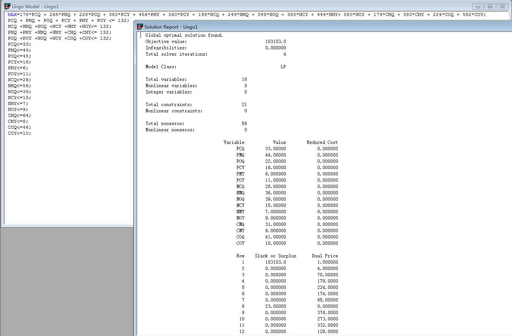Place cursor on the PMQ<=44; line
The image size is (512, 336).
[x=19, y=50]
